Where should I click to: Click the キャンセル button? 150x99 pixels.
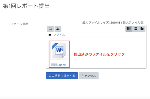click(x=89, y=76)
